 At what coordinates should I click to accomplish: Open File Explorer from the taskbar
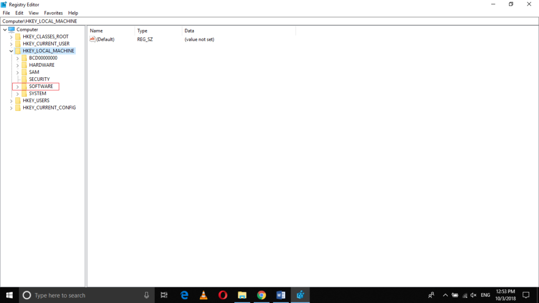(x=242, y=295)
